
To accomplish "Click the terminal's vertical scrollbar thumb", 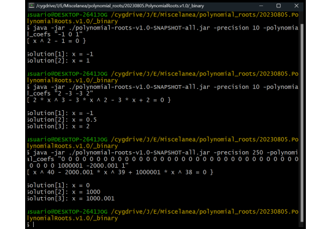I will [302, 122].
